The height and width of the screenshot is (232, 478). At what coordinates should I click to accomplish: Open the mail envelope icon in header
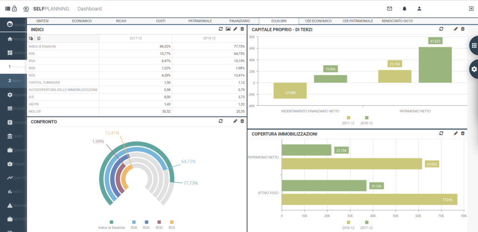[x=389, y=8]
